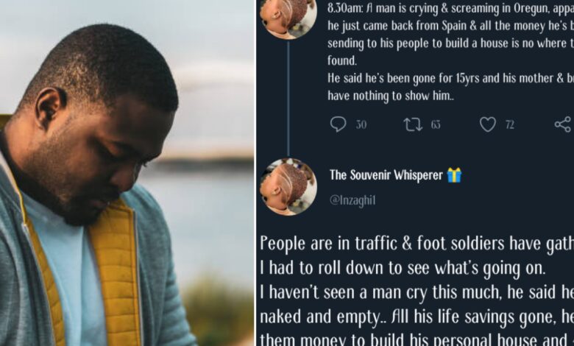This screenshot has height=346, width=574.
Task: Open the photo of the man looking down
Action: [x=127, y=173]
